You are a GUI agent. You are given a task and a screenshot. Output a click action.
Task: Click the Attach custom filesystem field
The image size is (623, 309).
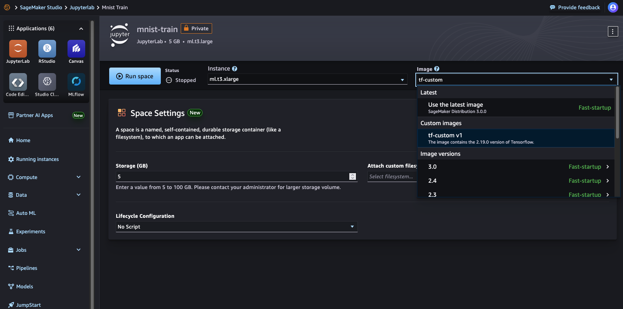[x=392, y=176]
